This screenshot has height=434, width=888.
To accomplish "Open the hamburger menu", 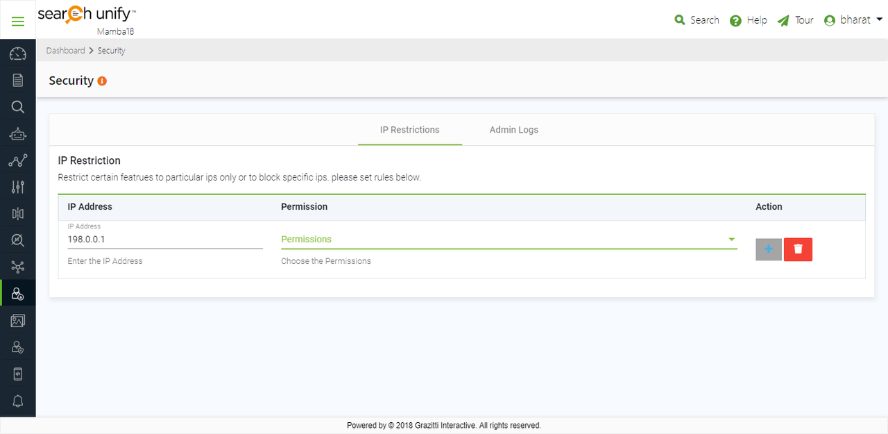I will coord(18,21).
